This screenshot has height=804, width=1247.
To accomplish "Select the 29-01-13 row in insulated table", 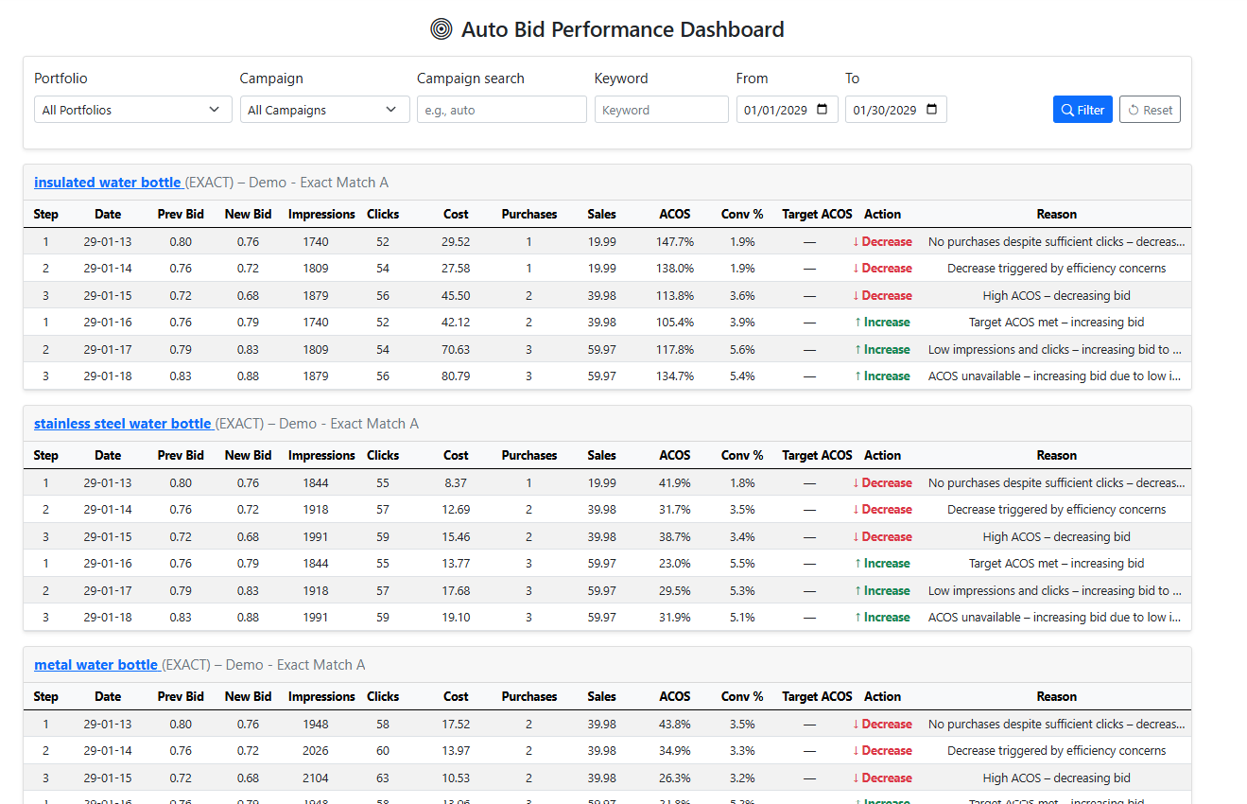I will [108, 242].
